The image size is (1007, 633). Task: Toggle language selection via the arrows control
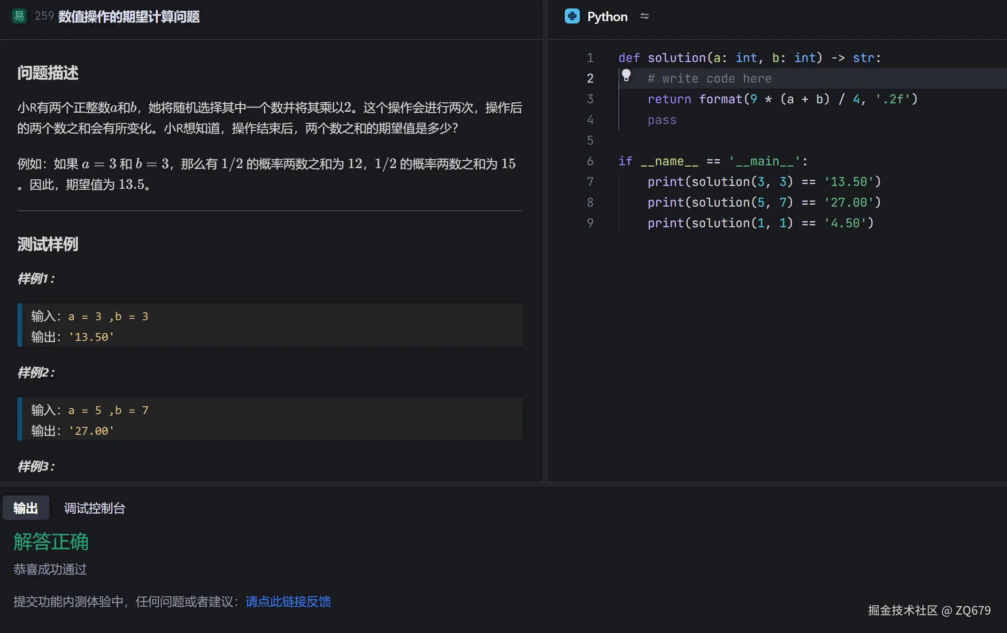pyautogui.click(x=645, y=16)
